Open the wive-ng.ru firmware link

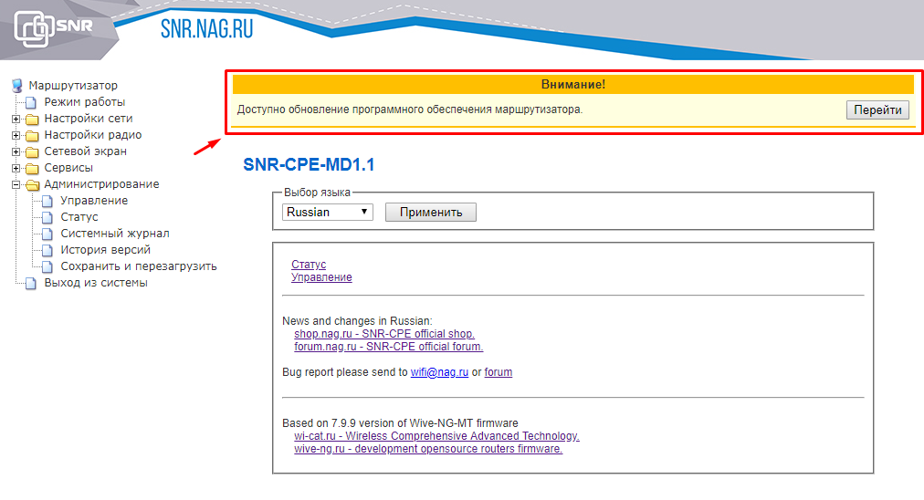(428, 449)
